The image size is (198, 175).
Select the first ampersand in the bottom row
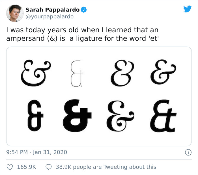click(x=36, y=116)
